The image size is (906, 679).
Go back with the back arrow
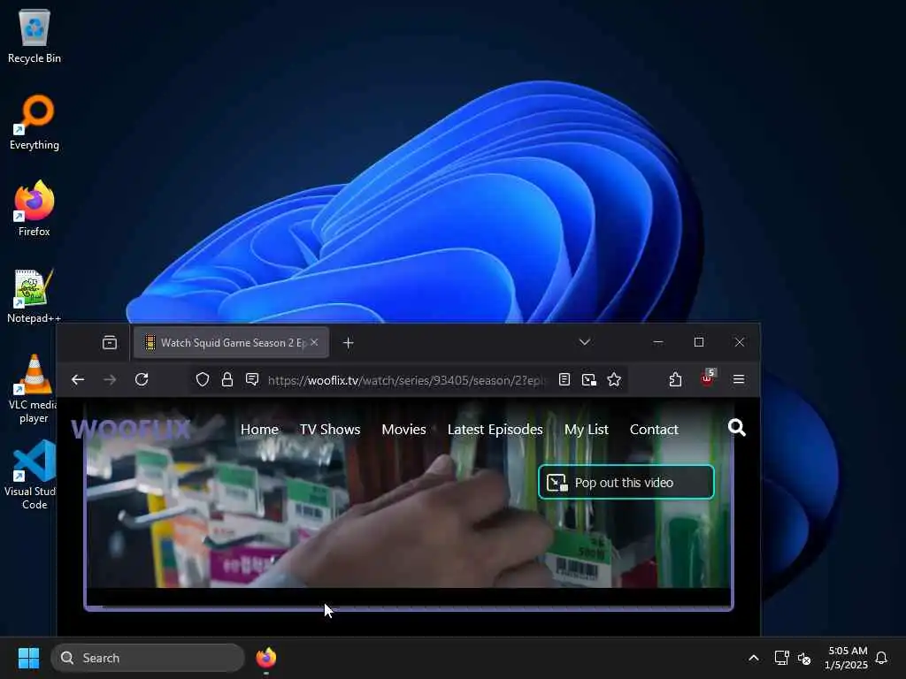(78, 379)
